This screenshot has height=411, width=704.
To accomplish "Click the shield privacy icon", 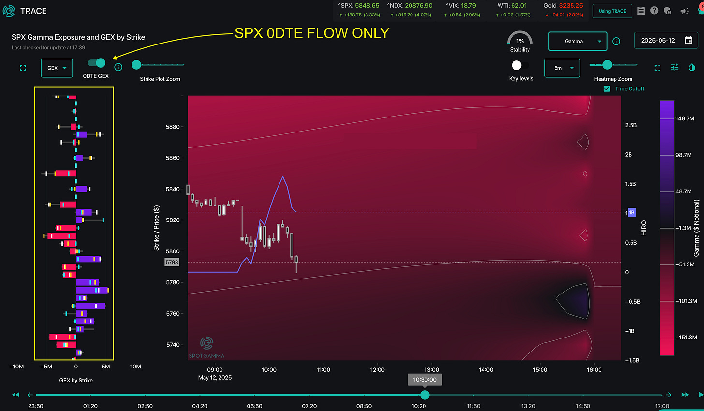I will [668, 11].
